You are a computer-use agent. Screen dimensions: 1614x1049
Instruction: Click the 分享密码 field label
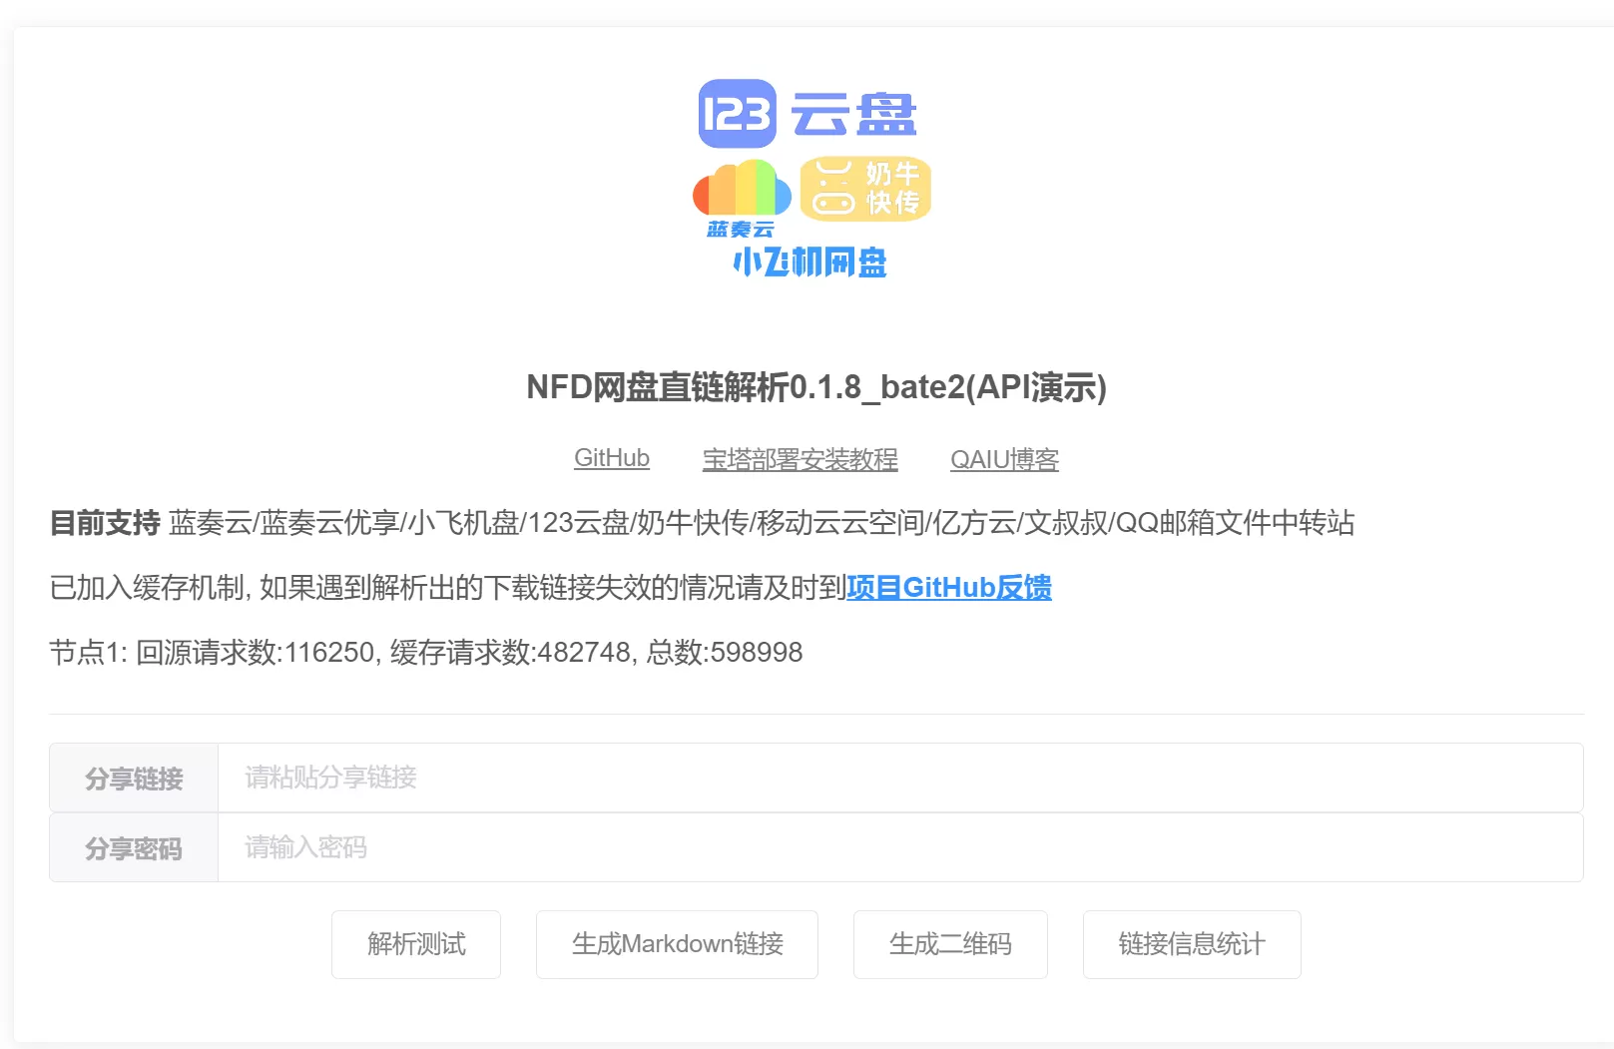point(134,848)
